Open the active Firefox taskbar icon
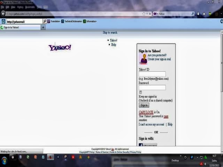 pyautogui.click(x=51, y=157)
